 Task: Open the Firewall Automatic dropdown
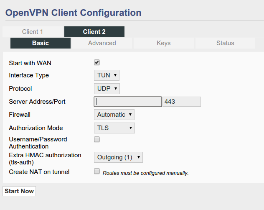[114, 115]
